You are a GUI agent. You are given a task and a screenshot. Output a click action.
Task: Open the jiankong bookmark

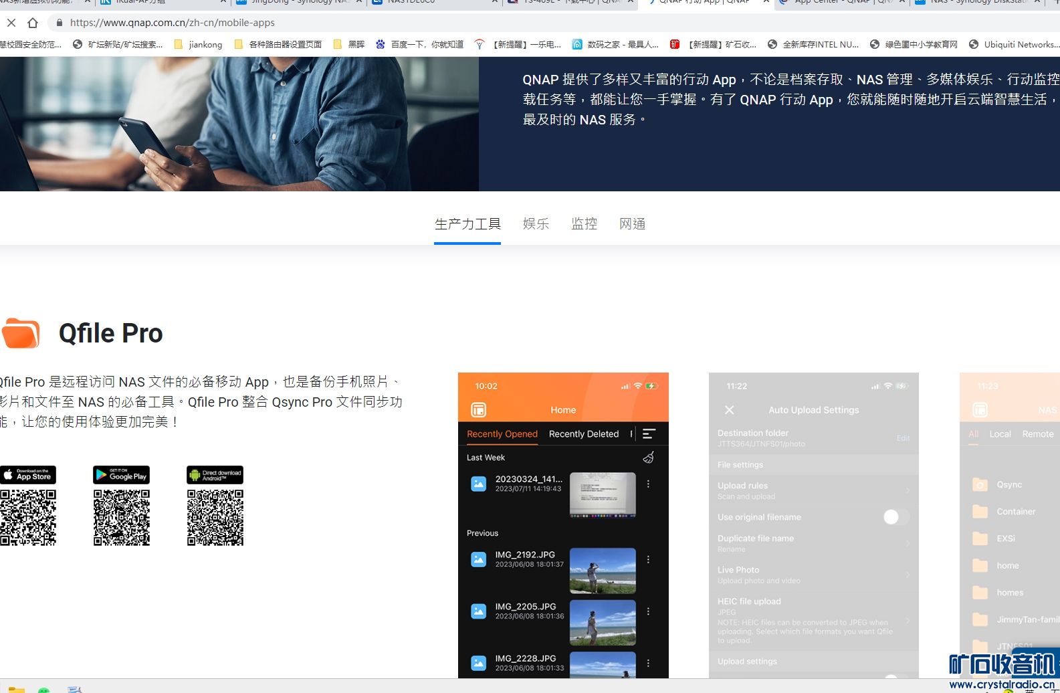tap(199, 45)
